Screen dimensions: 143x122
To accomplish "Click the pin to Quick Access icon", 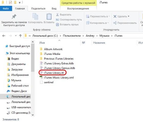I will (14, 17).
